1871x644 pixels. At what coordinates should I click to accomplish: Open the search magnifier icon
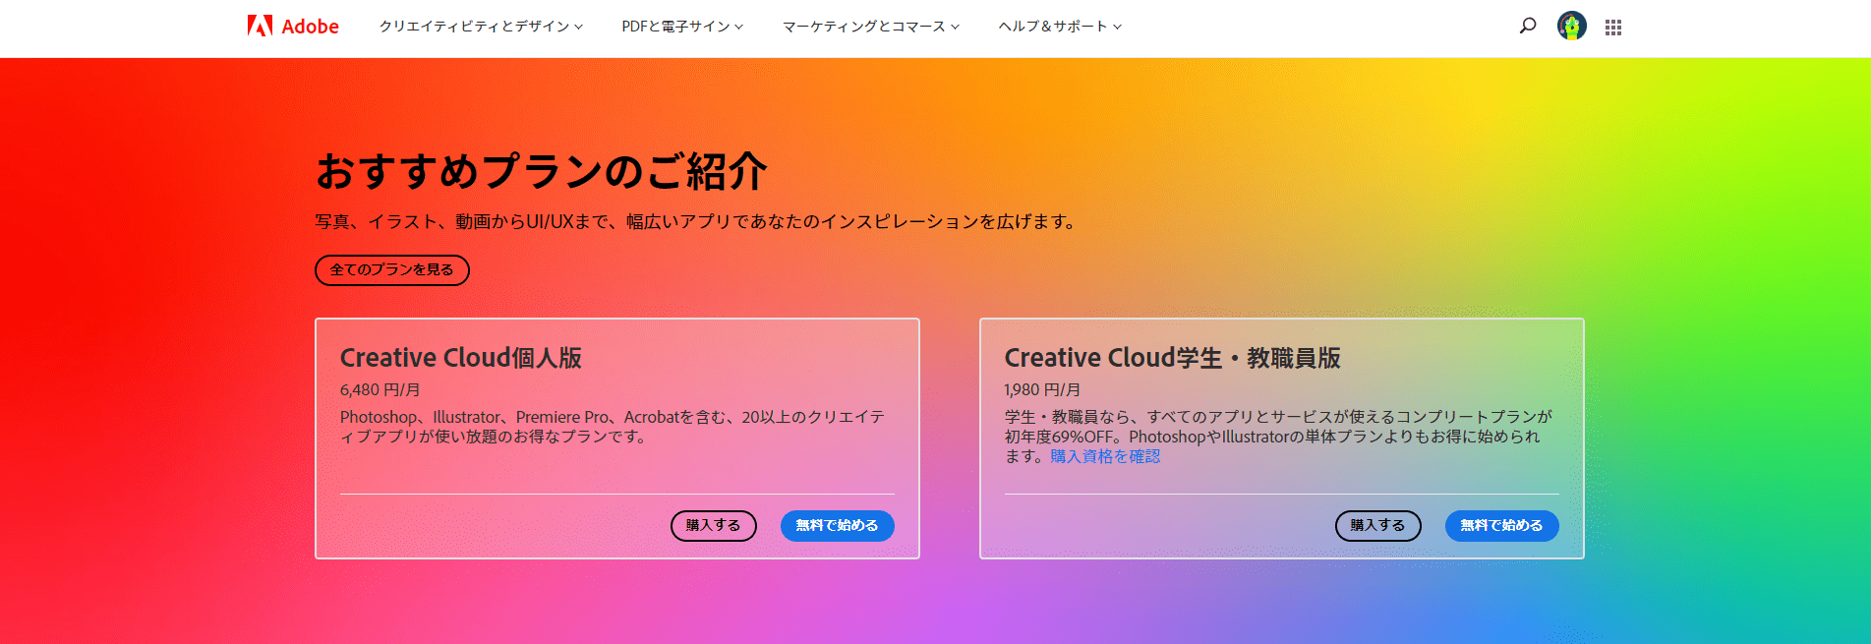[1527, 27]
